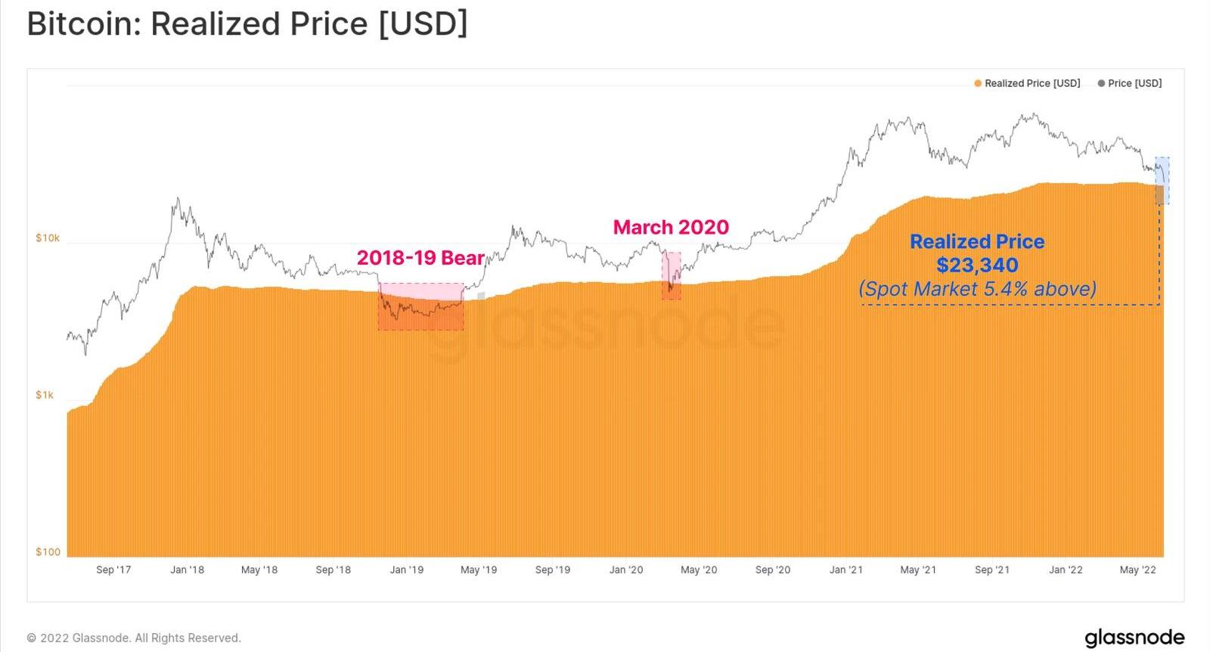Select the Sep '17 tick on the x-axis

click(113, 570)
